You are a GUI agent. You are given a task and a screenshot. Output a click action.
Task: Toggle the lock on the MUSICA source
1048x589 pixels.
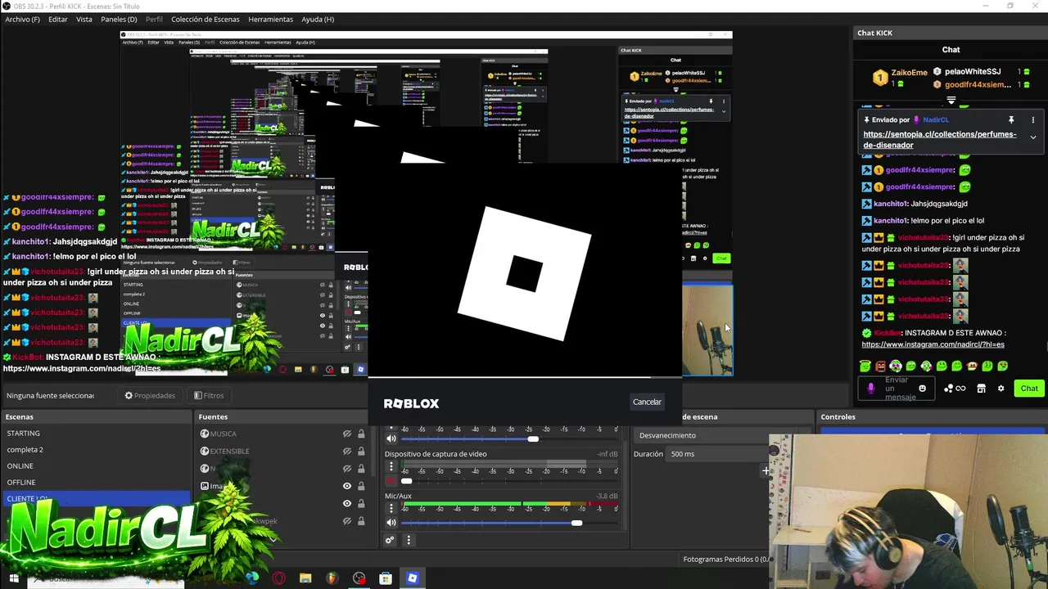[x=361, y=434]
